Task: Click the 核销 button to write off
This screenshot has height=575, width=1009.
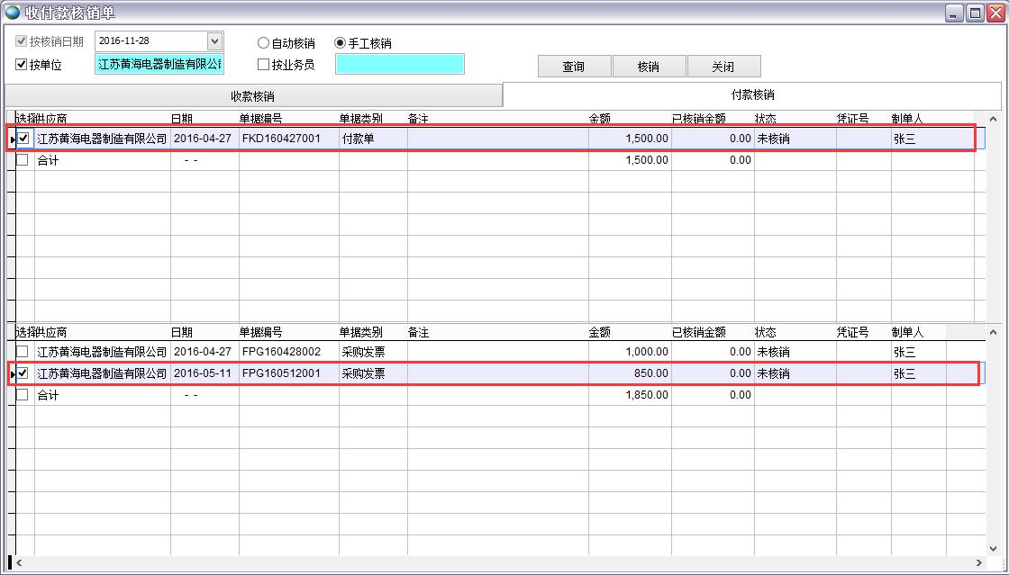Action: (650, 66)
